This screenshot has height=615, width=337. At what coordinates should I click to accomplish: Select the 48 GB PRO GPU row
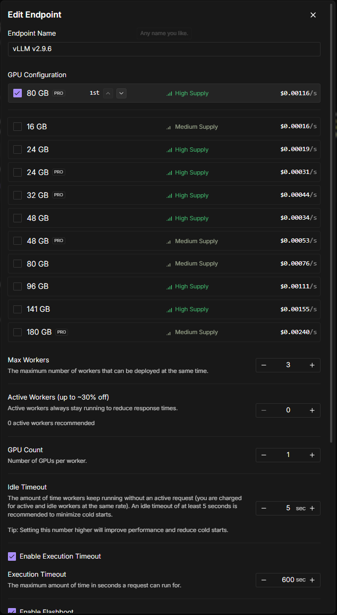pos(18,241)
